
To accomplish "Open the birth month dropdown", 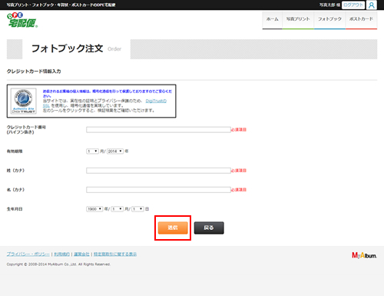I will [x=118, y=209].
